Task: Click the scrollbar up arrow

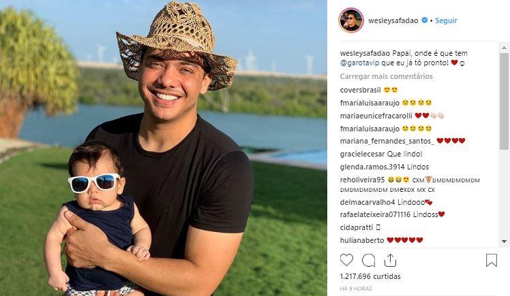Action: (x=504, y=48)
